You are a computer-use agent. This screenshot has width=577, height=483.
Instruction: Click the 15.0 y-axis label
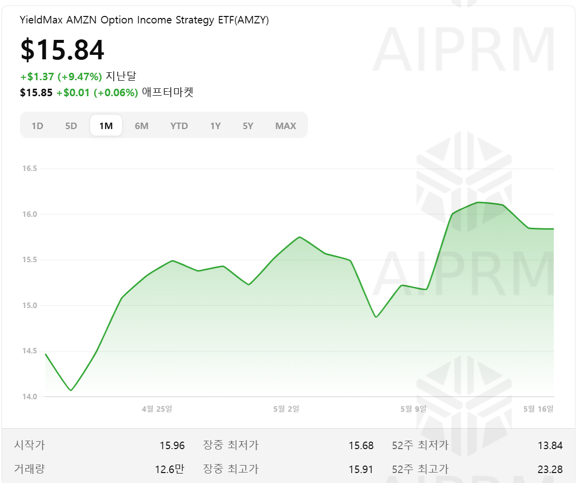30,306
